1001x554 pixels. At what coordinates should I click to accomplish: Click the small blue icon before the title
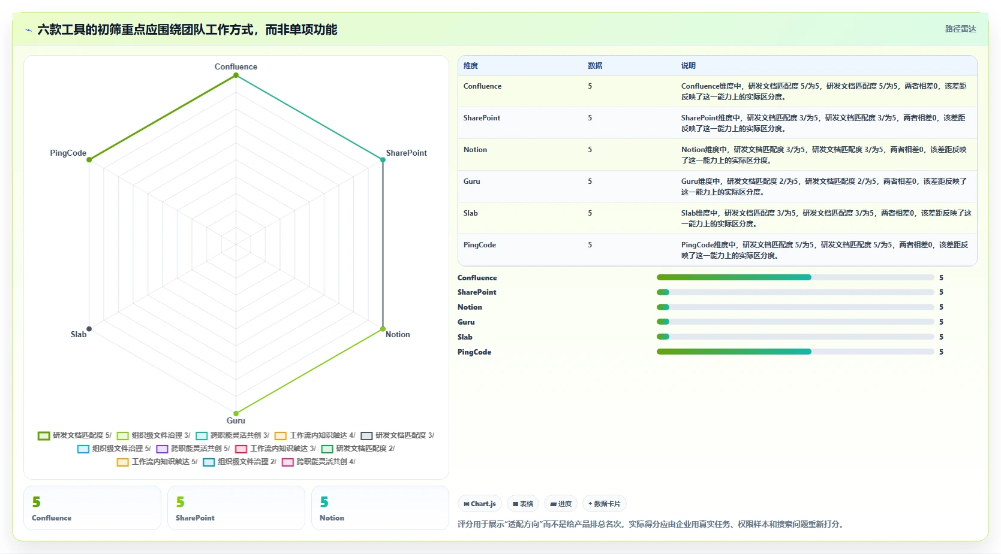[28, 30]
